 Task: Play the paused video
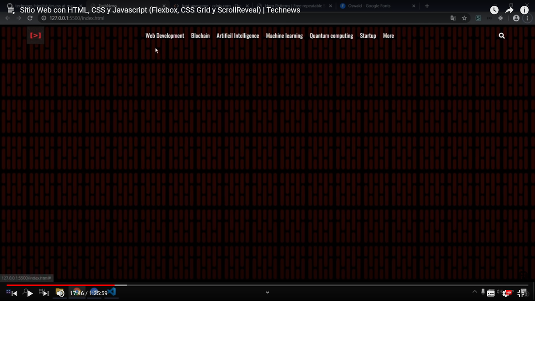(x=30, y=293)
